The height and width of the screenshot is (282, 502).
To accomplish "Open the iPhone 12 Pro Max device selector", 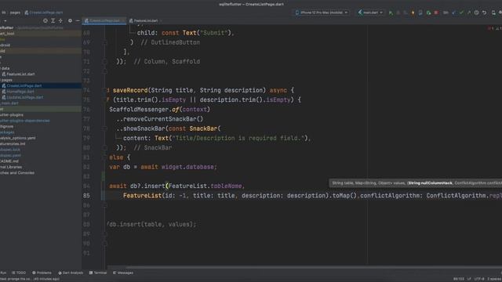I will point(322,13).
